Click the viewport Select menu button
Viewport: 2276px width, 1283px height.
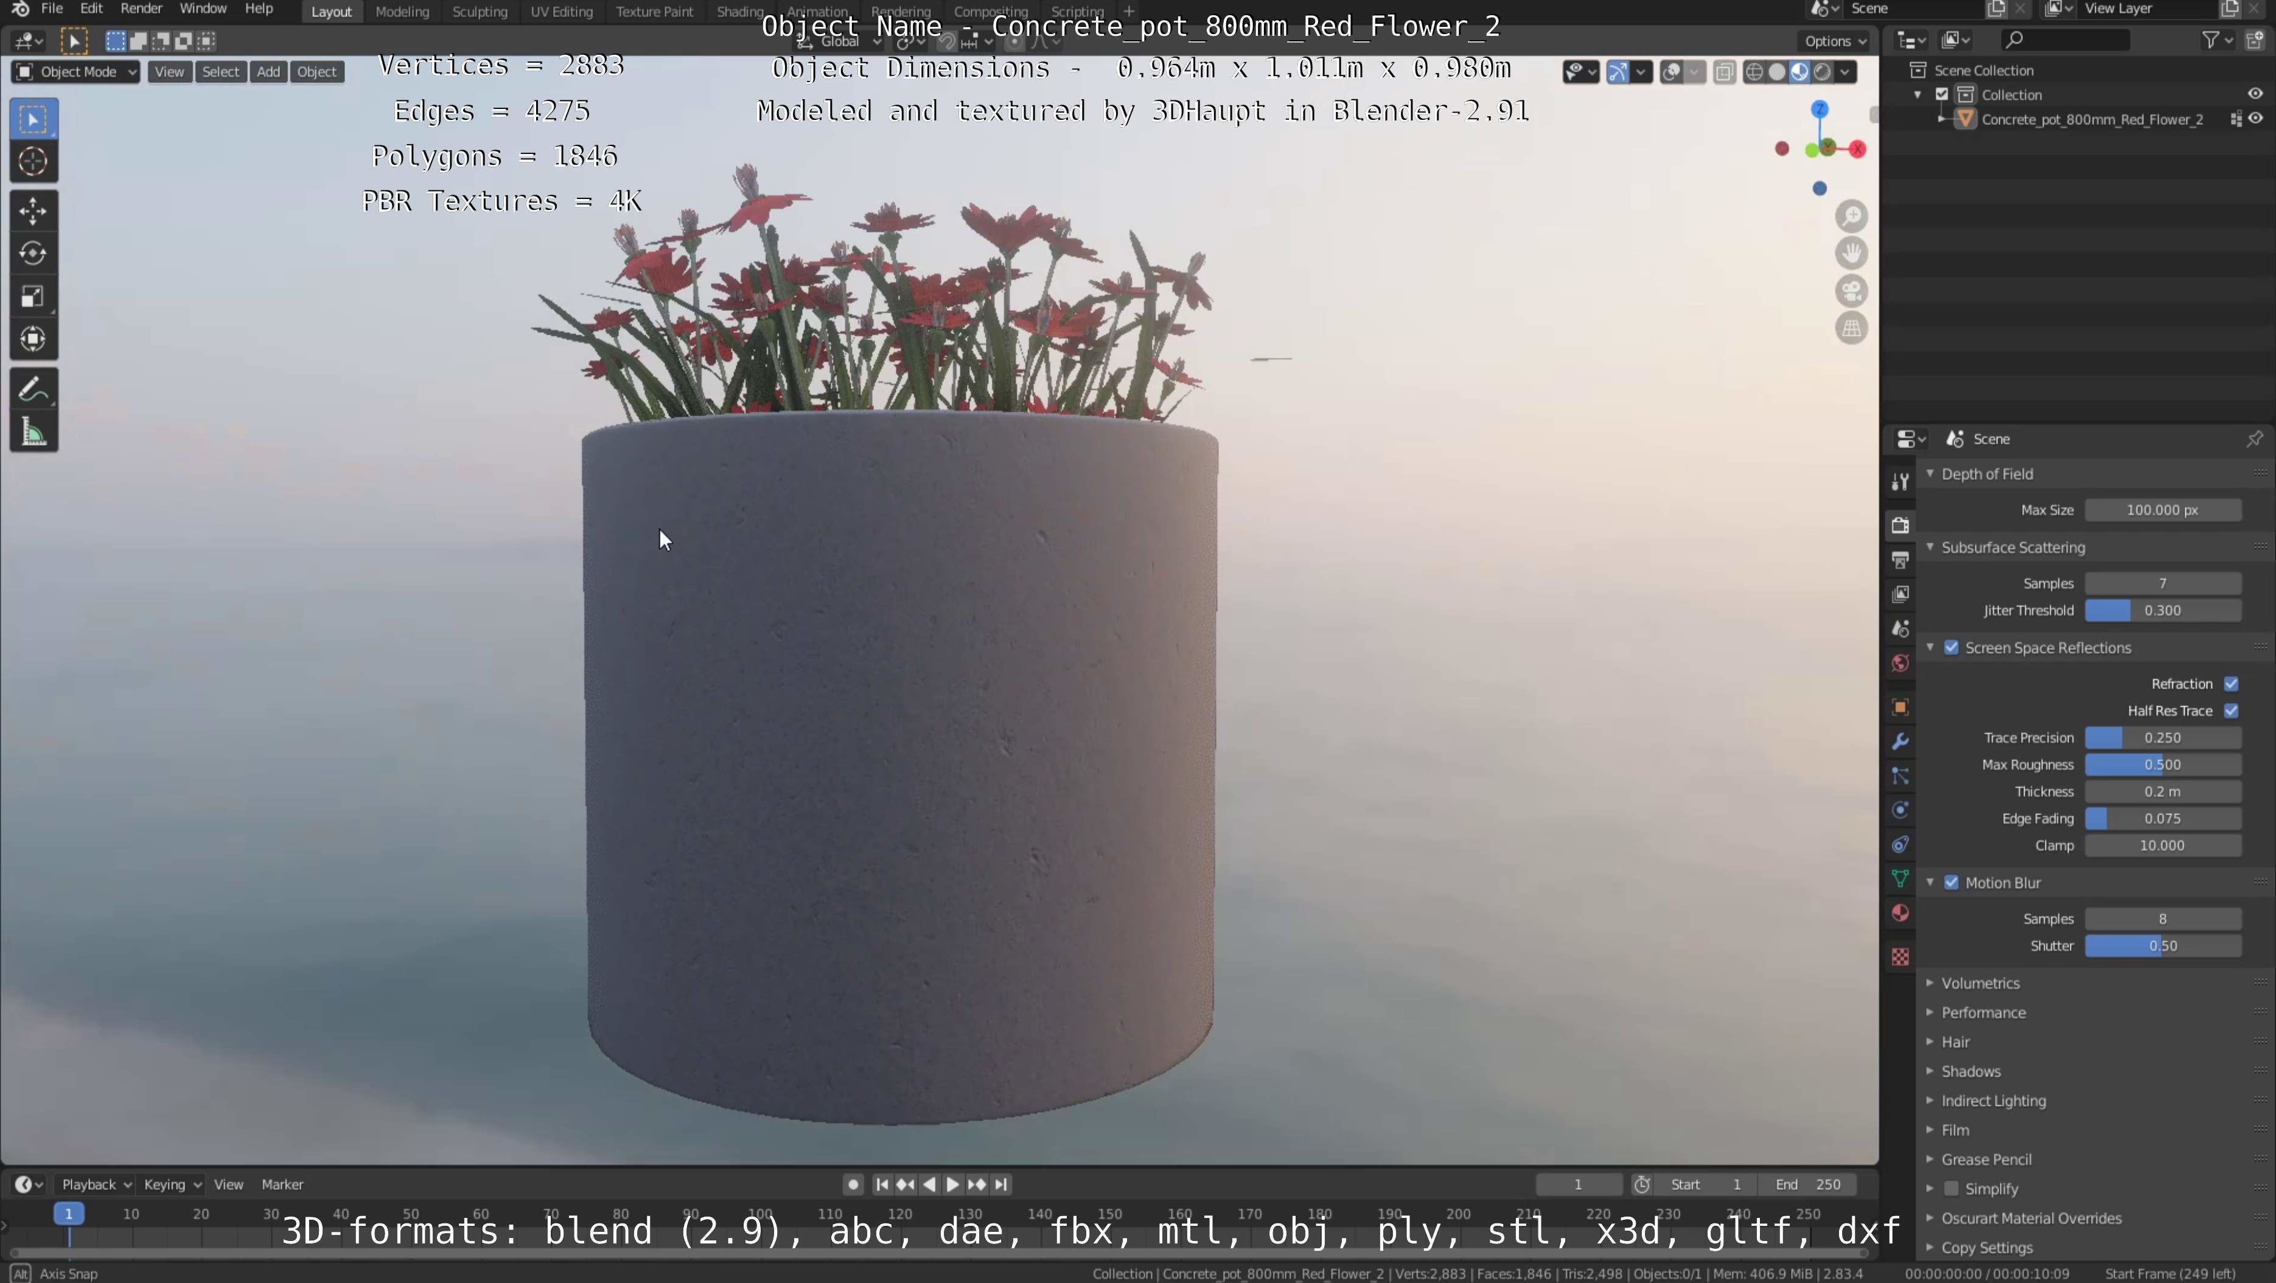click(220, 72)
